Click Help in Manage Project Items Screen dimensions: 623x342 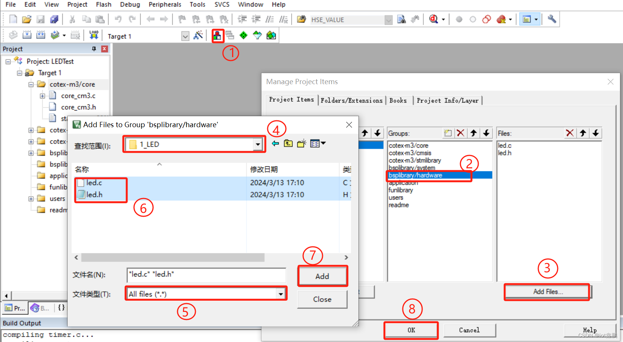coord(590,330)
